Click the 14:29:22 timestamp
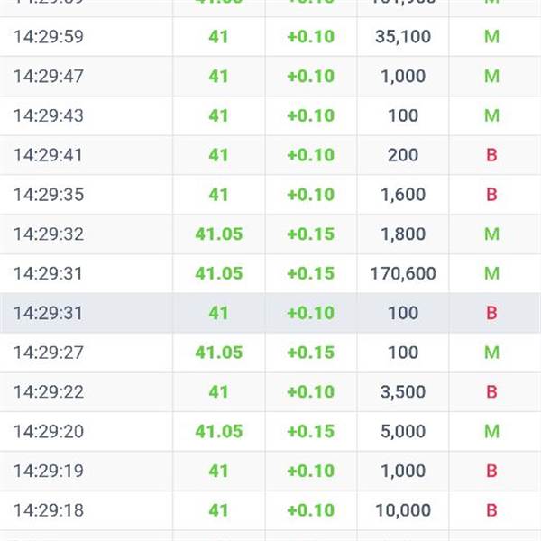 49,392
